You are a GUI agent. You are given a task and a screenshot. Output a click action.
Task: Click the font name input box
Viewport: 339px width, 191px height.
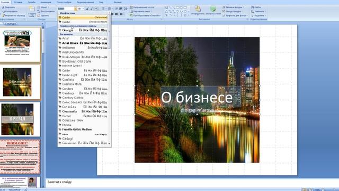click(x=66, y=8)
